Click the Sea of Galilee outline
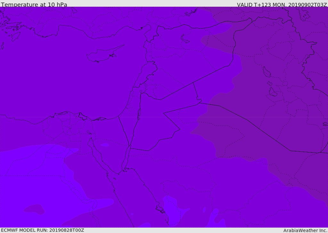 pyautogui.click(x=141, y=92)
